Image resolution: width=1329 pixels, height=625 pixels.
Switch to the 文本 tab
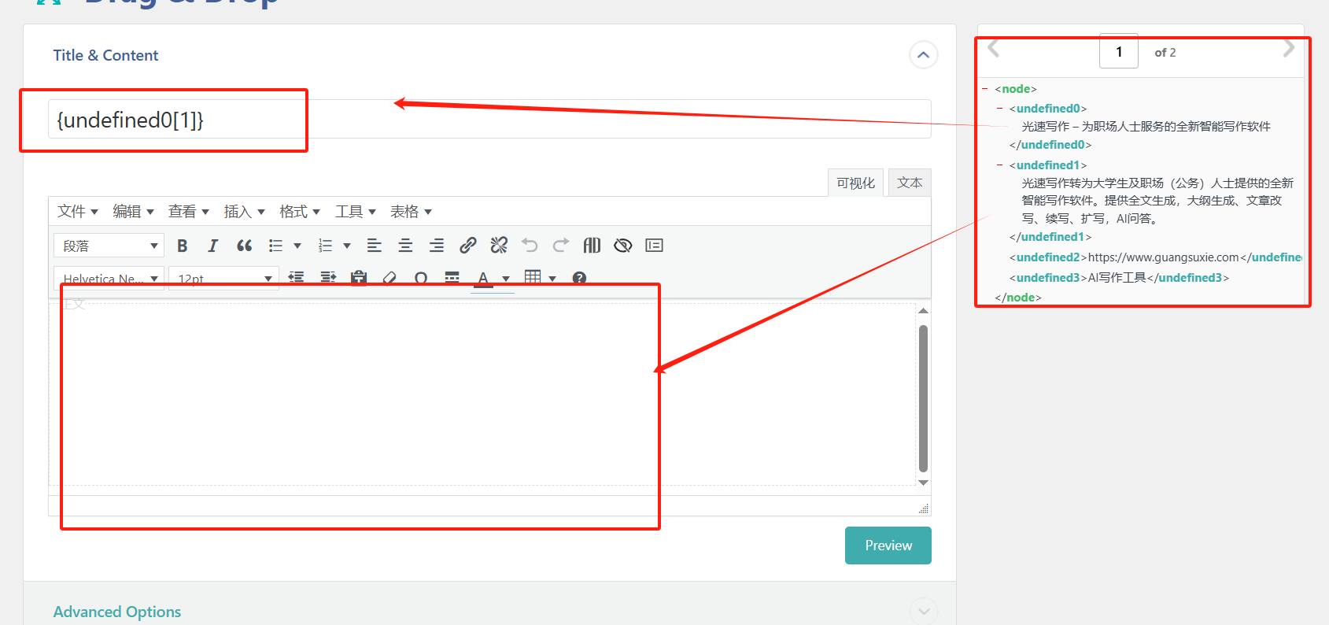910,183
